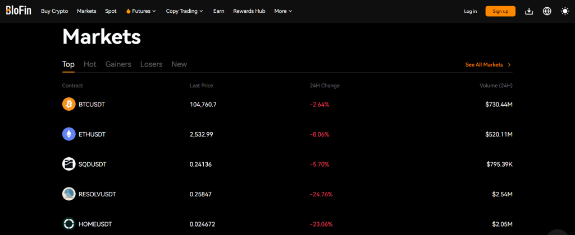Open the language globe icon
Screen dimensions: 575x235
click(547, 11)
